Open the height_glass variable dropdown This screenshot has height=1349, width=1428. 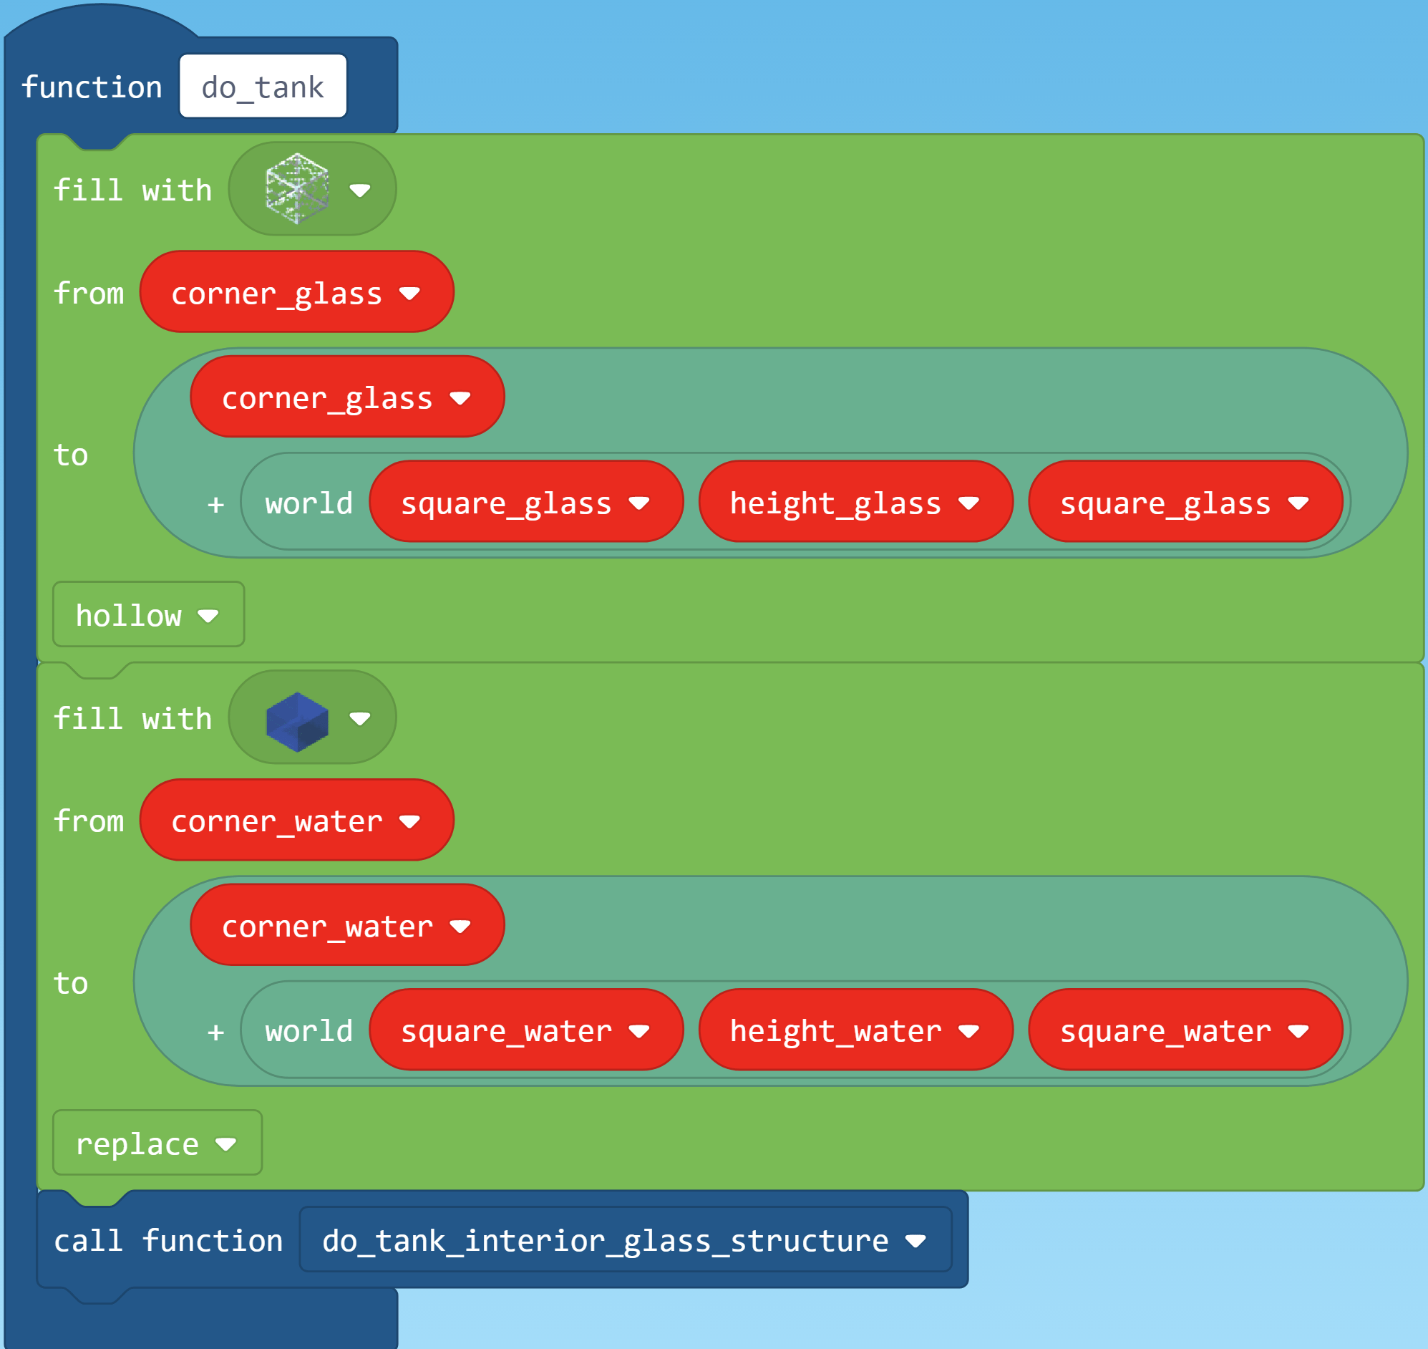coord(856,503)
